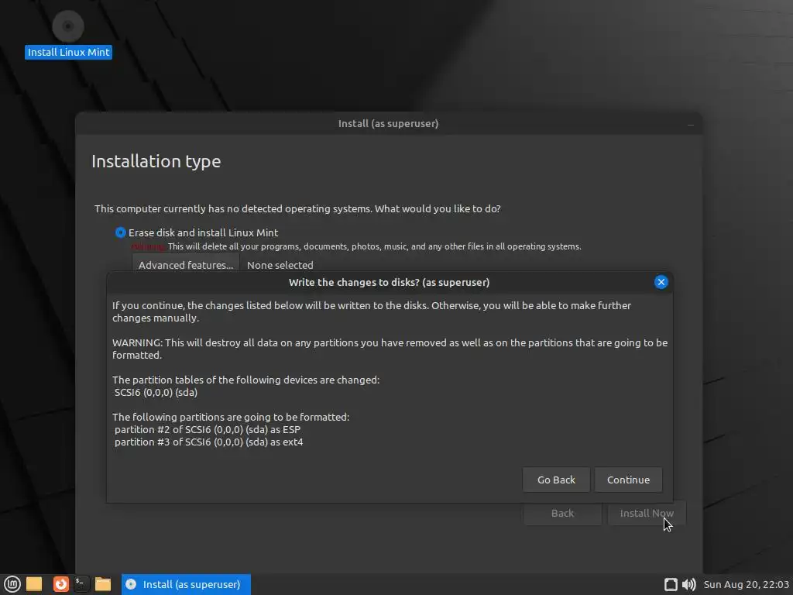Open the Terminal from the taskbar

[x=81, y=584]
